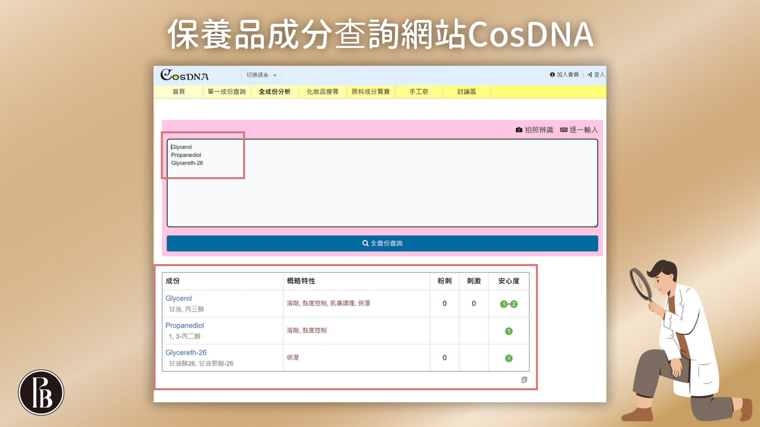760x427 pixels.
Task: Click the 刺激 column header
Action: click(x=474, y=281)
